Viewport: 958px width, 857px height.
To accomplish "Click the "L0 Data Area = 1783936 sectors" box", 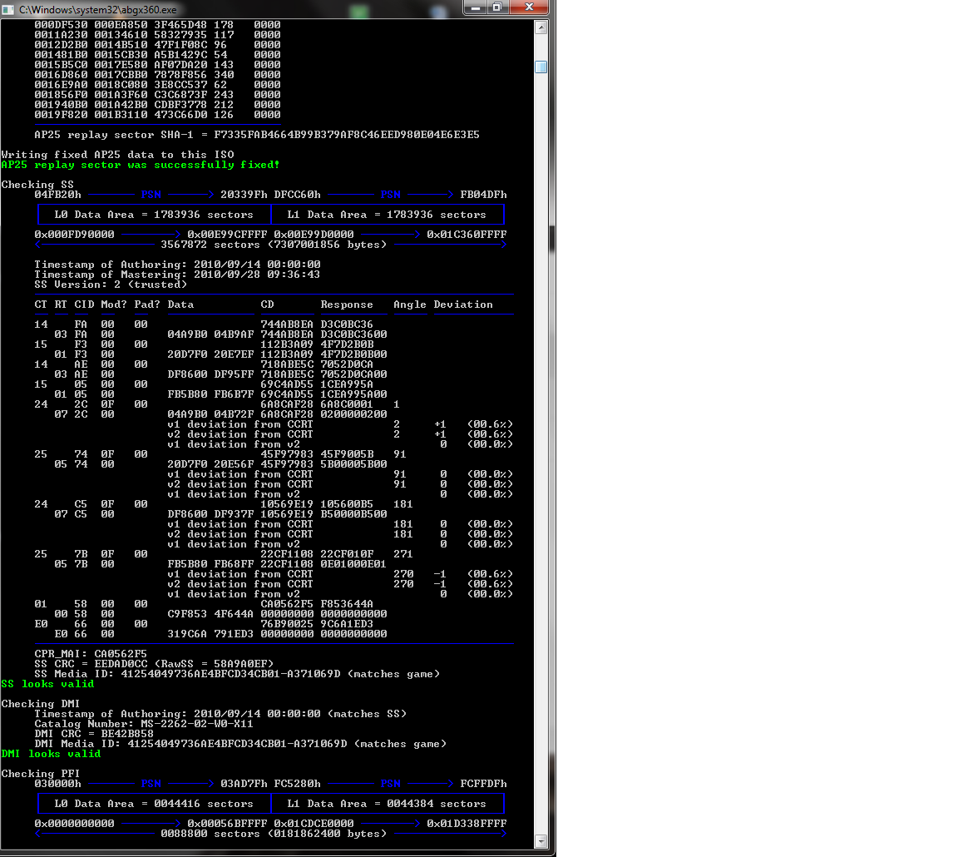I will tap(154, 215).
